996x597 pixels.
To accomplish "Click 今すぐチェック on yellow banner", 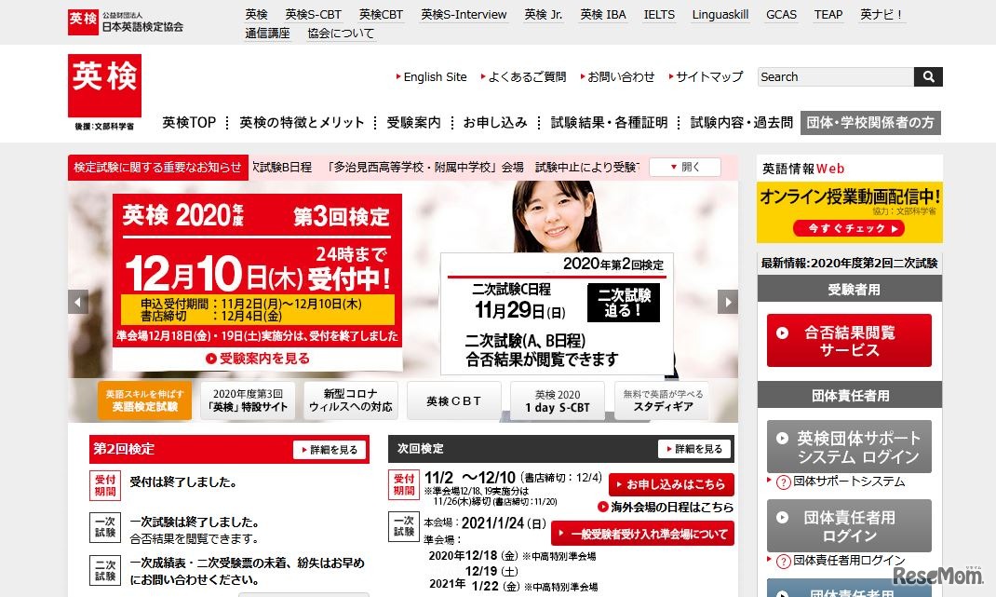I will [x=849, y=228].
